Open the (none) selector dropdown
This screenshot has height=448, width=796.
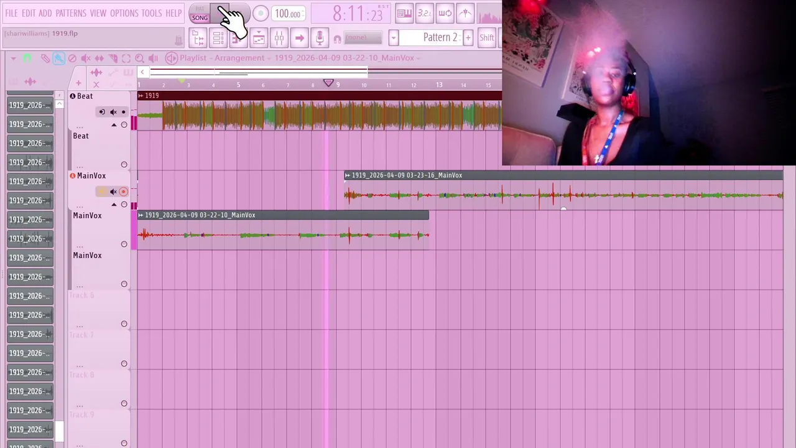(x=363, y=38)
